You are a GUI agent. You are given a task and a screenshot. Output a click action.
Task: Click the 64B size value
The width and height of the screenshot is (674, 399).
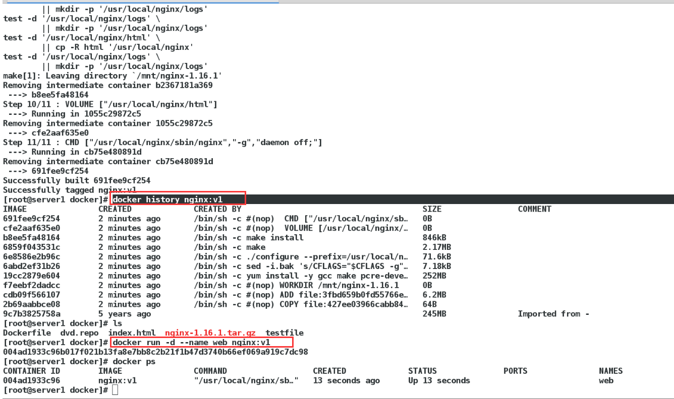click(430, 305)
